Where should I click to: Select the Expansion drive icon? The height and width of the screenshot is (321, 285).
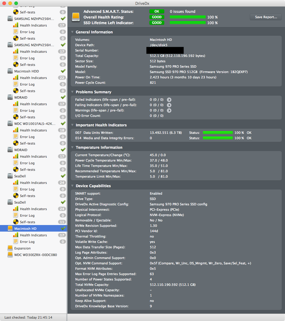click(10, 248)
